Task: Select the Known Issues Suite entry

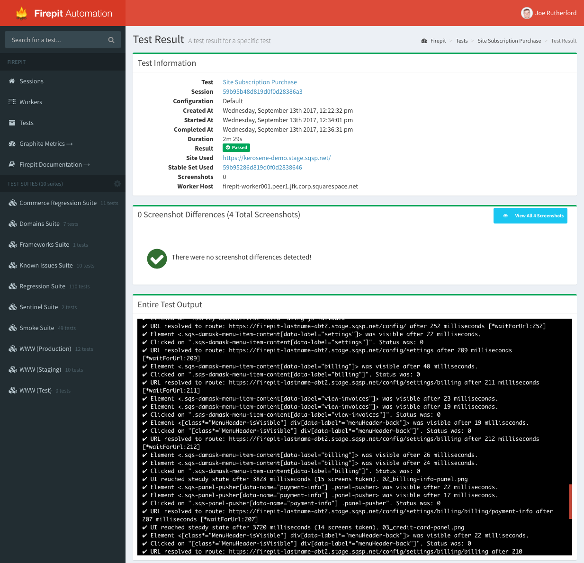Action: tap(63, 266)
